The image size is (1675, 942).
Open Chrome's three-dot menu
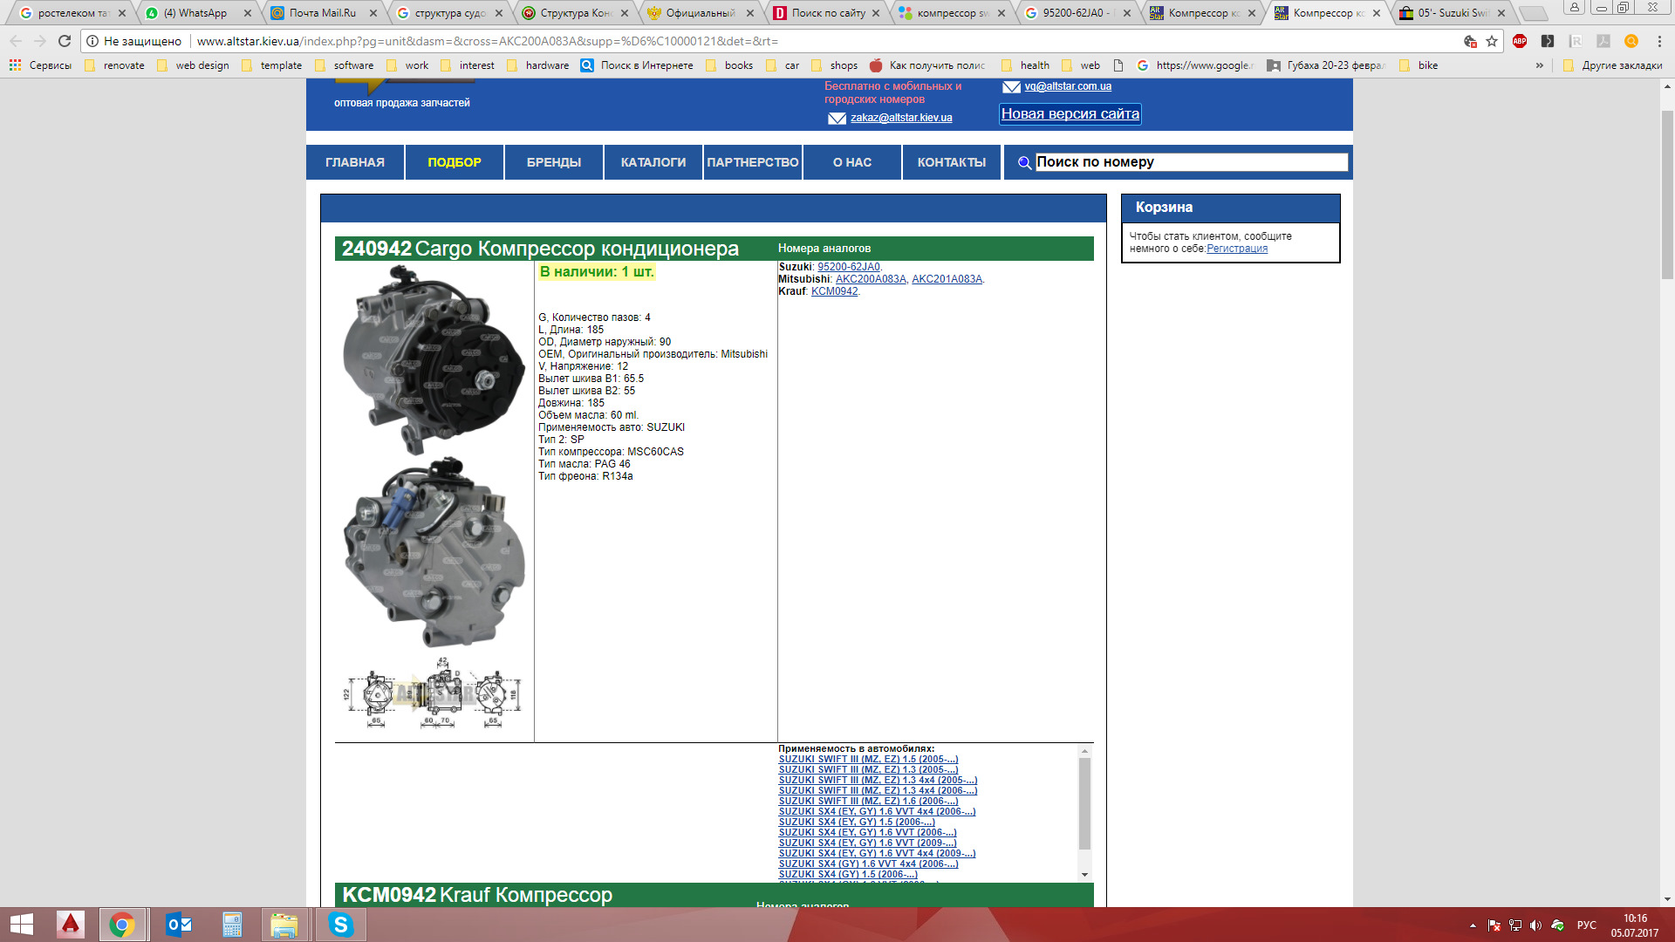(1659, 41)
